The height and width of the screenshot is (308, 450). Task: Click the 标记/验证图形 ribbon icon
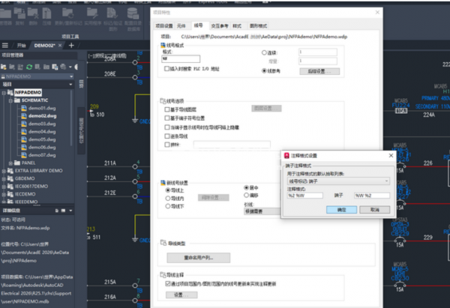112,13
